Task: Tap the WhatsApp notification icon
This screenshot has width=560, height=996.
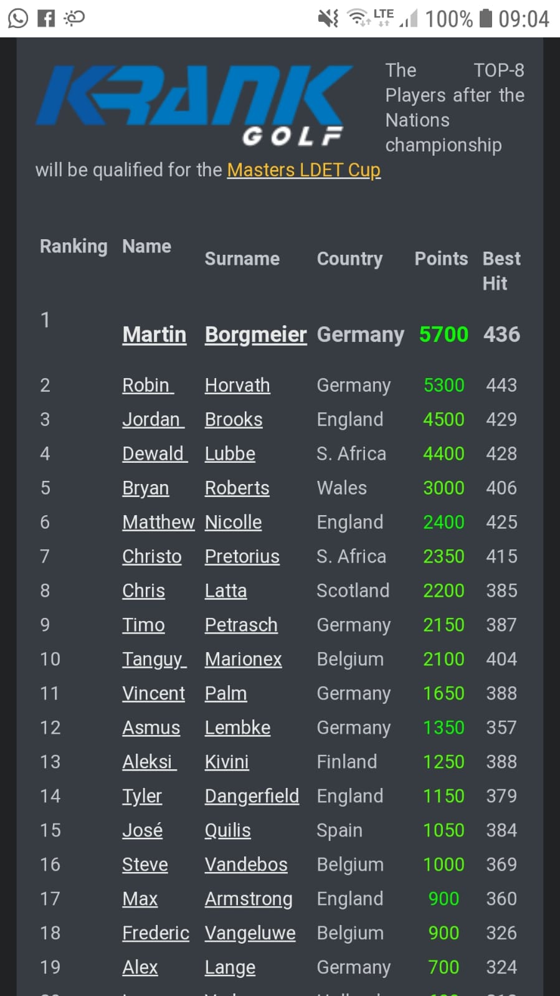Action: coord(17,18)
